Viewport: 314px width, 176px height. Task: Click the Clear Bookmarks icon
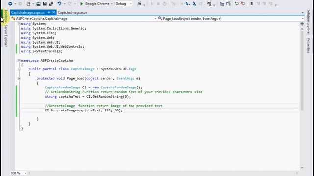point(271,4)
